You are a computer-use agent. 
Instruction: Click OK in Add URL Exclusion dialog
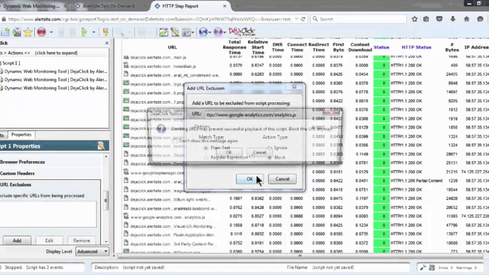(249, 179)
